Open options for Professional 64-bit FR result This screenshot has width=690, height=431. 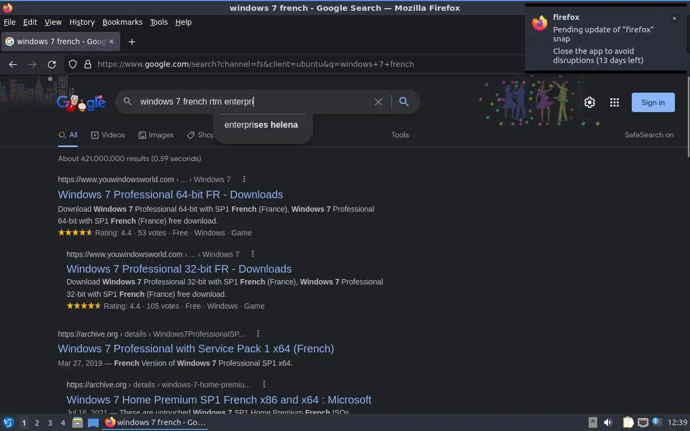click(x=244, y=179)
